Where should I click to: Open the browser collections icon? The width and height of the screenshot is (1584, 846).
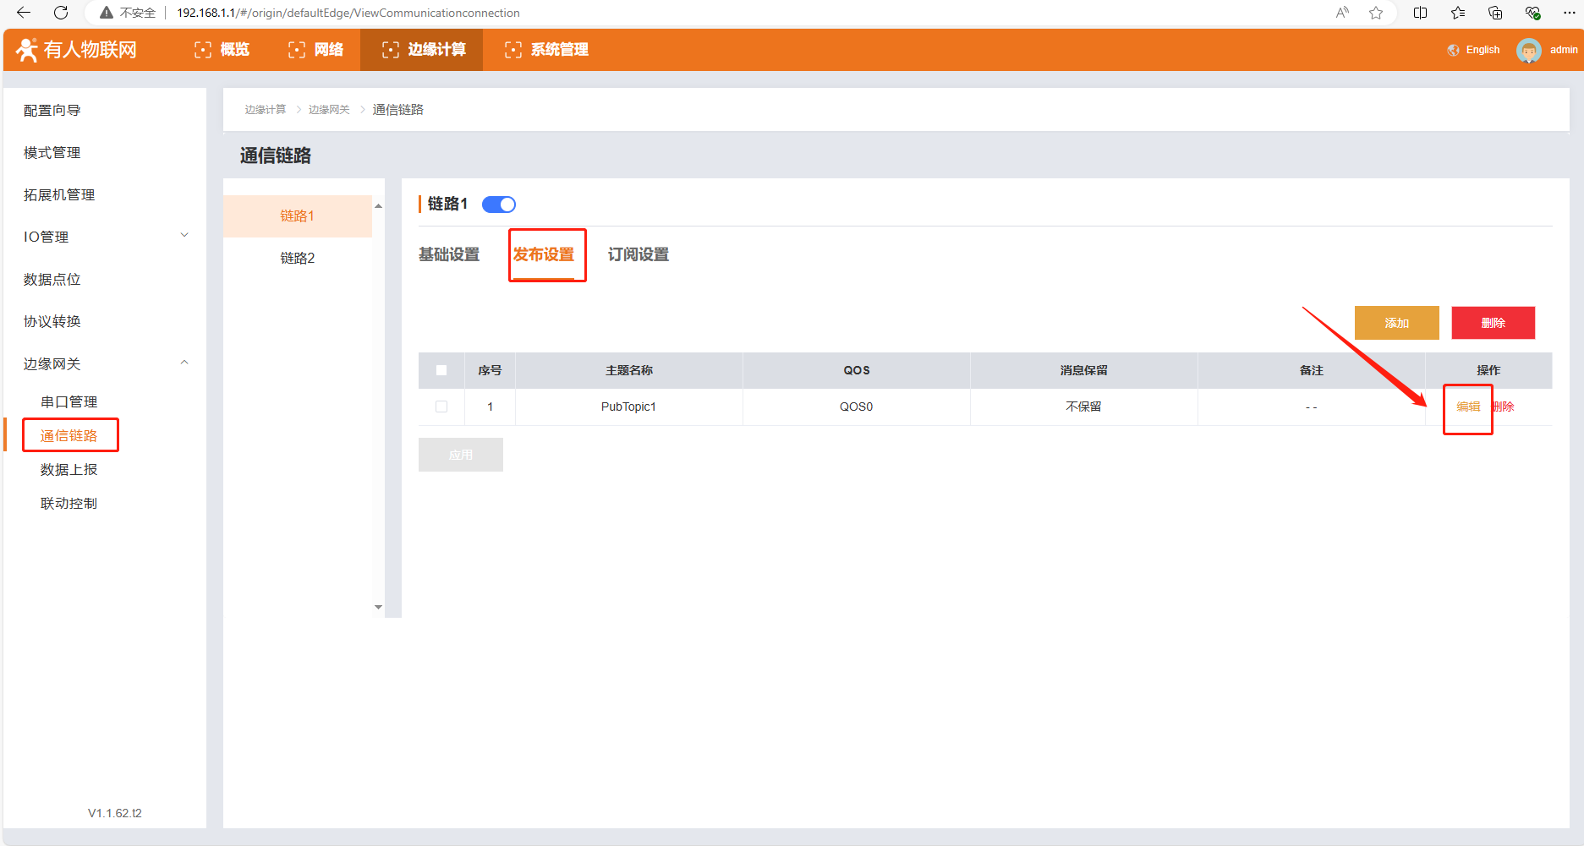1495,13
